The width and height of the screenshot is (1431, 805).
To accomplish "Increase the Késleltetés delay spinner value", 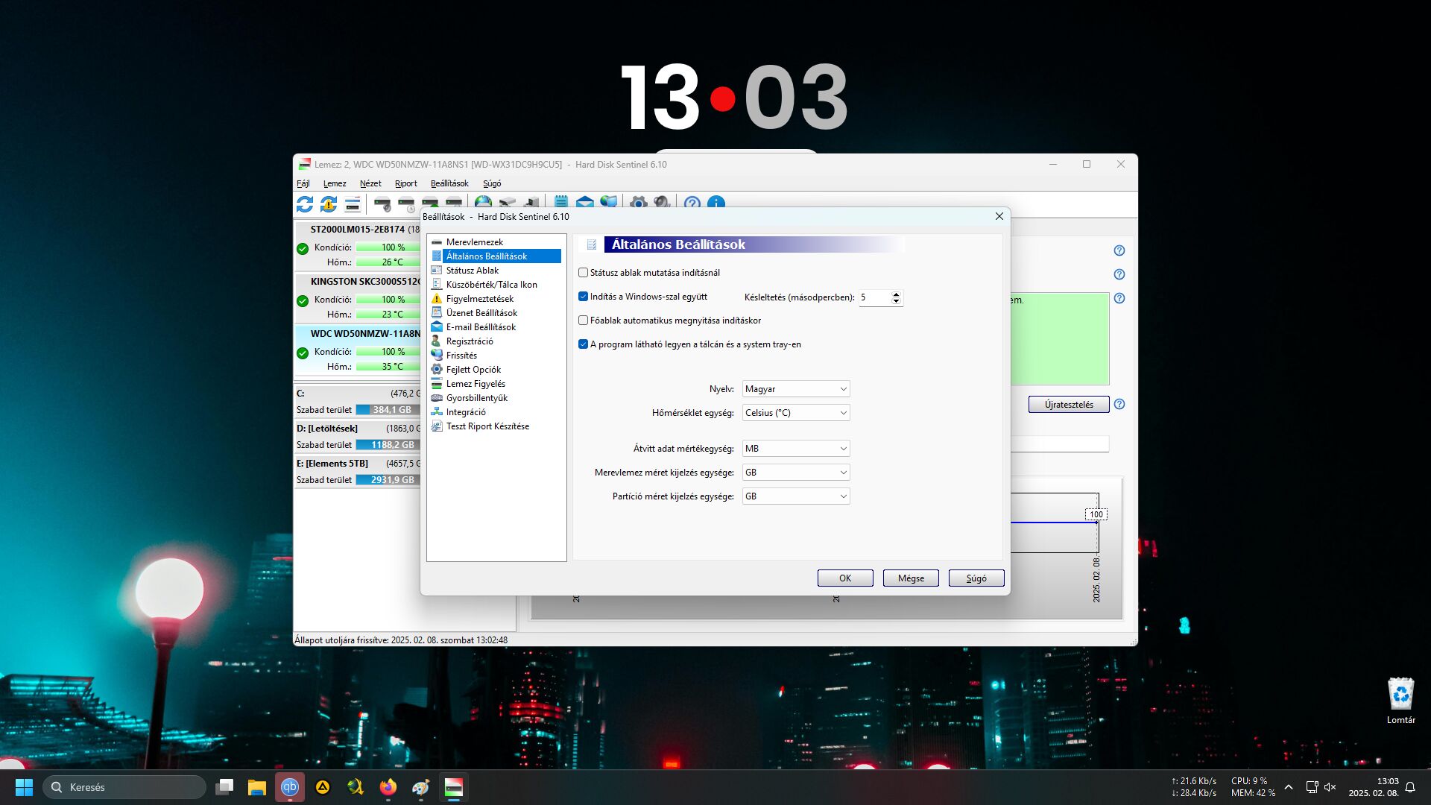I will [896, 294].
